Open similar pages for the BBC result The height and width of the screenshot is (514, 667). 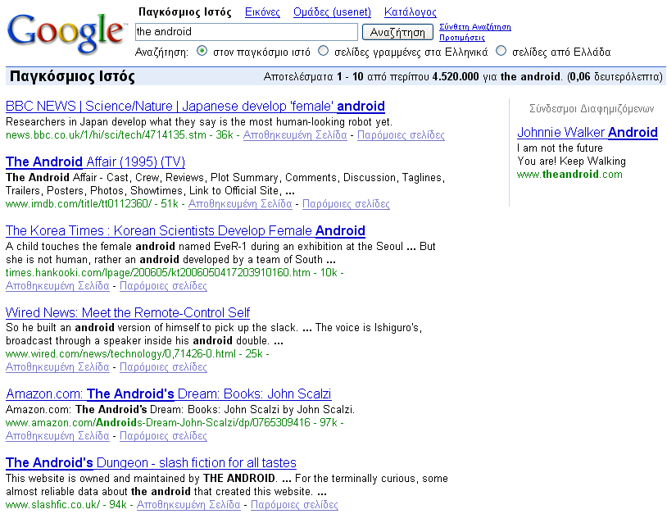pyautogui.click(x=401, y=135)
